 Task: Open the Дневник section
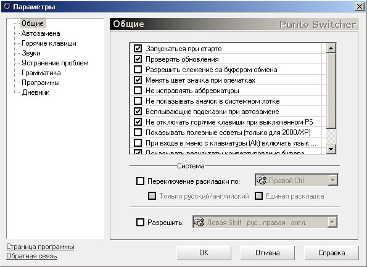point(36,92)
